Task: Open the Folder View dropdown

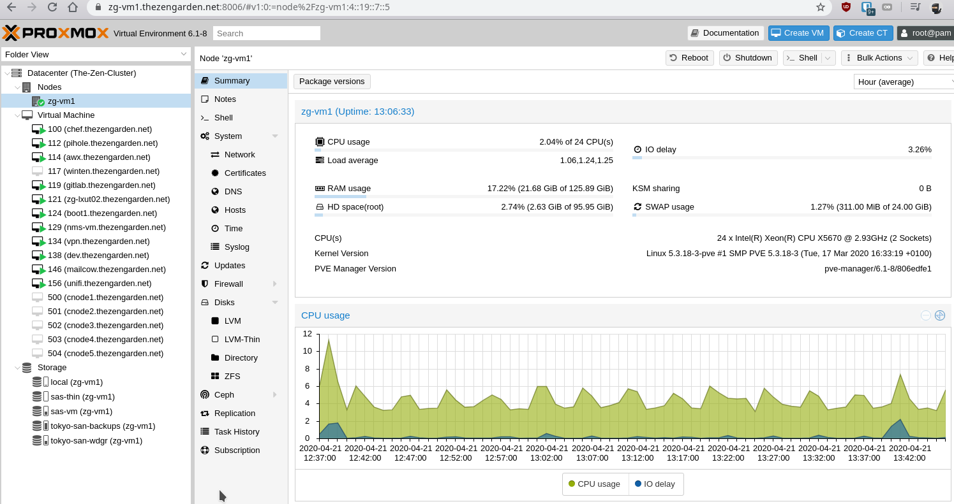Action: point(184,54)
